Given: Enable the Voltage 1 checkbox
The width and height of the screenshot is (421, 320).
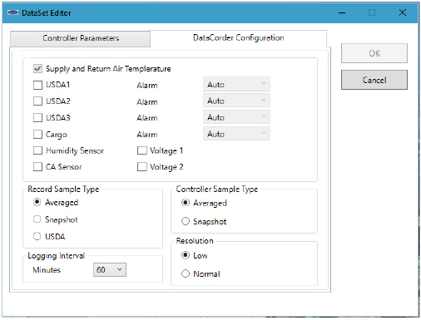Looking at the screenshot, I should (142, 150).
